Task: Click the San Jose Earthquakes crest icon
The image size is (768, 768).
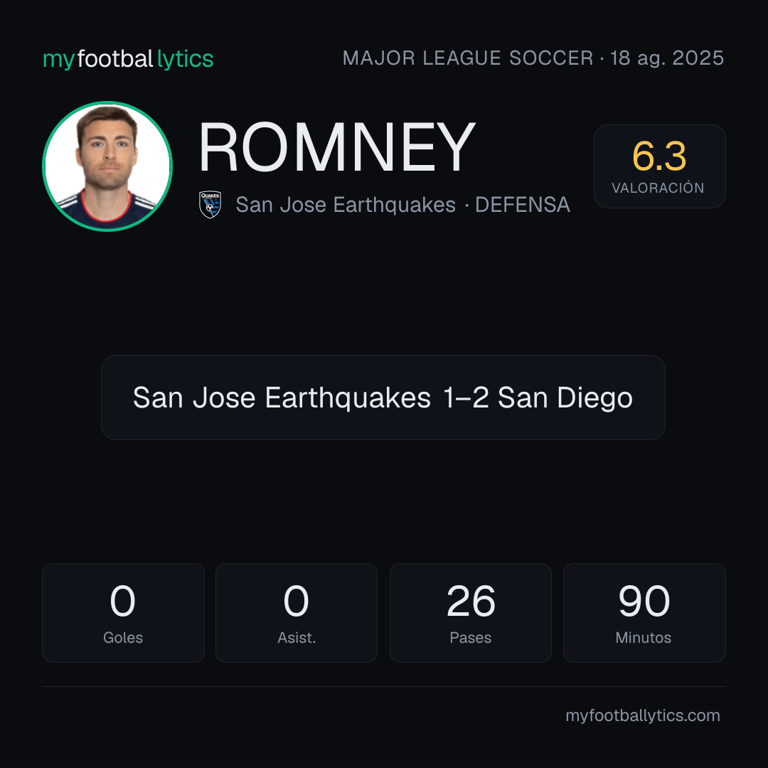Action: [x=210, y=205]
